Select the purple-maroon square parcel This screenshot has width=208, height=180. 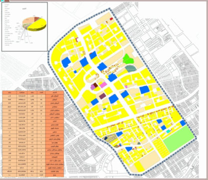102,96
